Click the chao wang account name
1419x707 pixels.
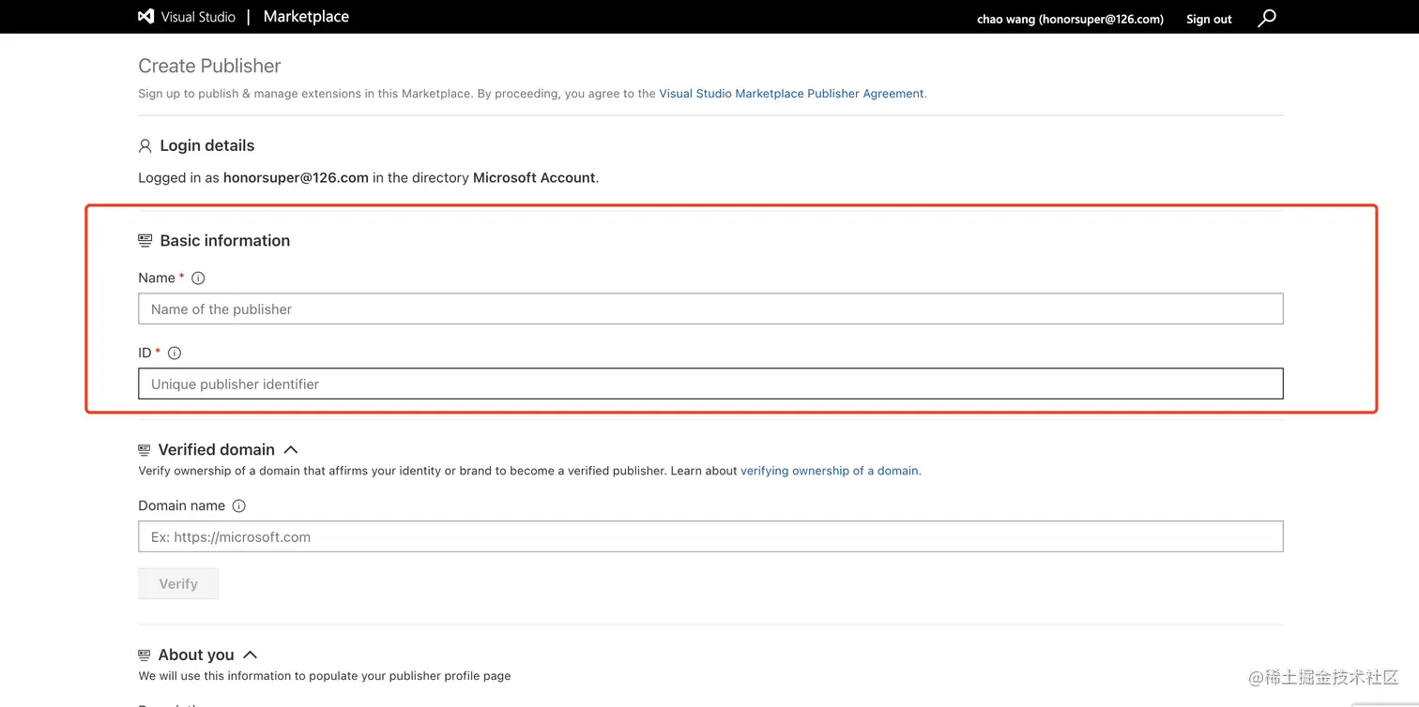(x=1070, y=19)
